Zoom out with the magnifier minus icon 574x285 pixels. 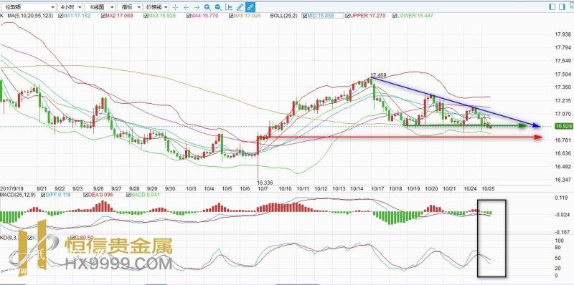pyautogui.click(x=218, y=7)
